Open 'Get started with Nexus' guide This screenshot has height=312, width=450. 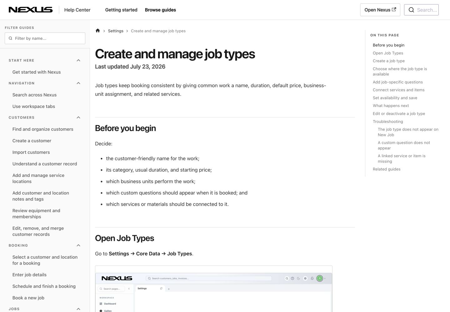pos(37,72)
